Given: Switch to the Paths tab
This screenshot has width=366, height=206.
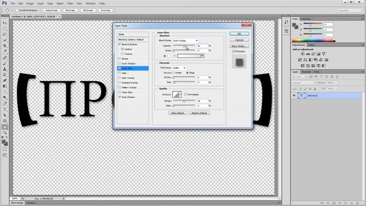Looking at the screenshot, I should click(x=317, y=72).
